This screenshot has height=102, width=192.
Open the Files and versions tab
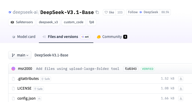pyautogui.click(x=66, y=37)
